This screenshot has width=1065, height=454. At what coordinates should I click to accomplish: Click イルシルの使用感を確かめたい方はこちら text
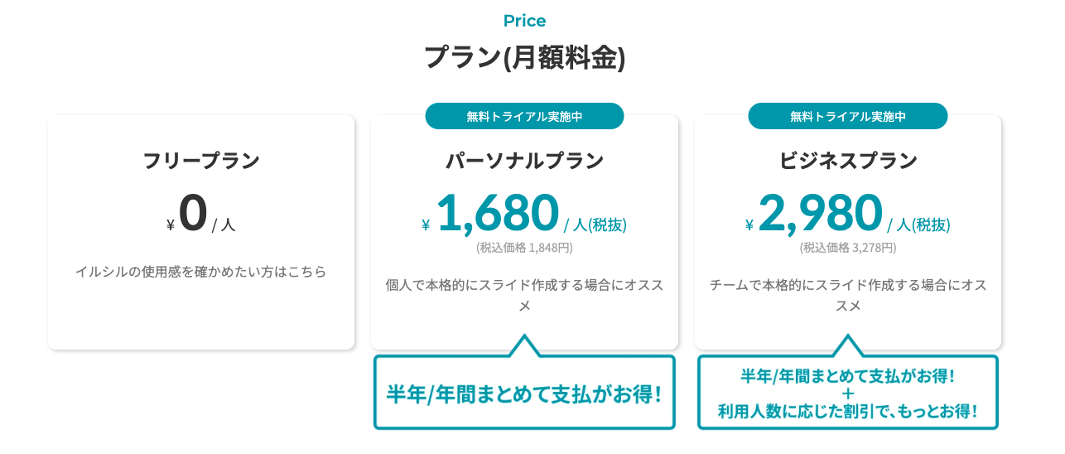(x=201, y=271)
